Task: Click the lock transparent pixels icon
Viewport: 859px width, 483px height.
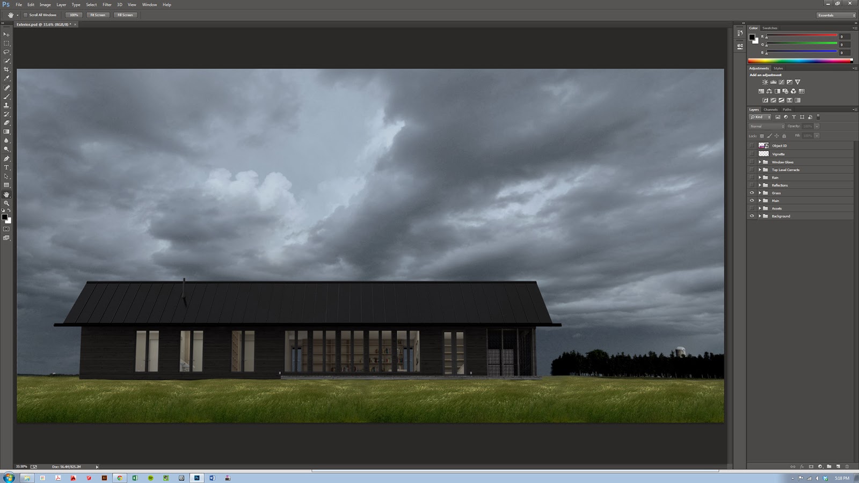Action: (762, 136)
